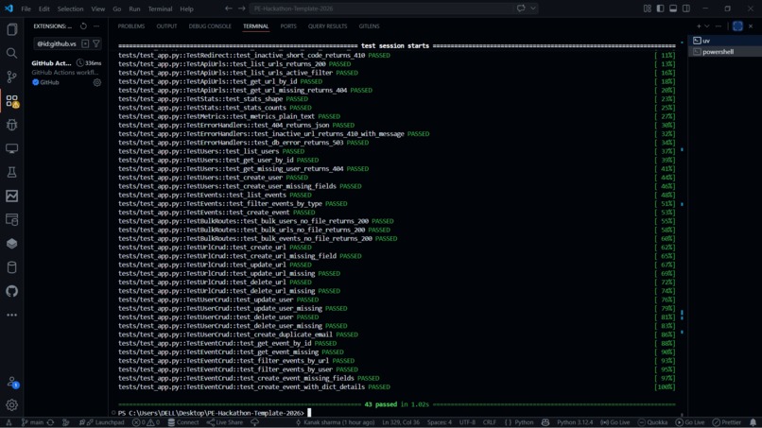Open the Search view in activity bar
The width and height of the screenshot is (762, 428).
pos(11,54)
